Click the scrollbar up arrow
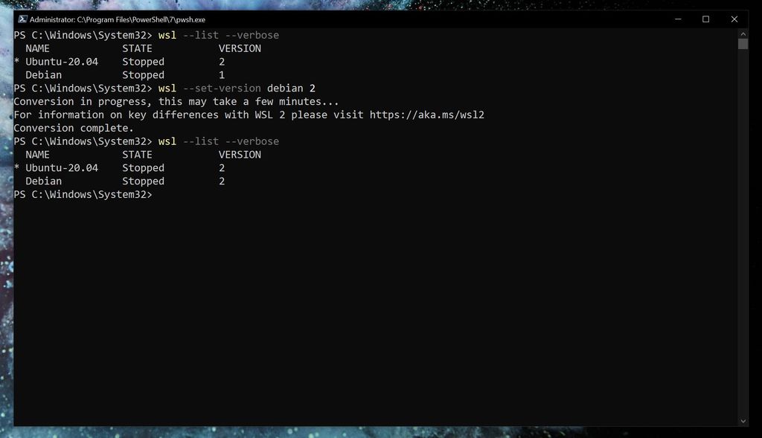762x438 pixels. (742, 35)
